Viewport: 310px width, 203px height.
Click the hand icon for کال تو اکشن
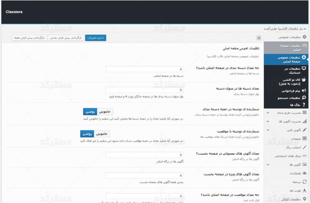[x=304, y=80]
